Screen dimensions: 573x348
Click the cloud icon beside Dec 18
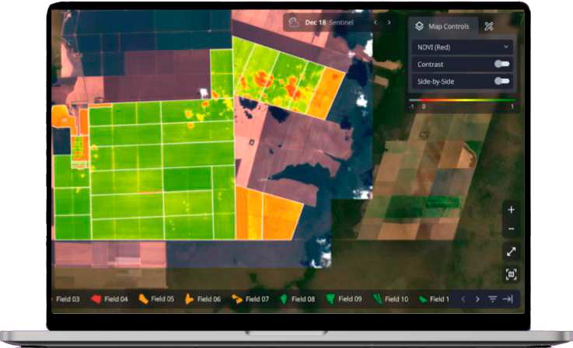point(294,23)
